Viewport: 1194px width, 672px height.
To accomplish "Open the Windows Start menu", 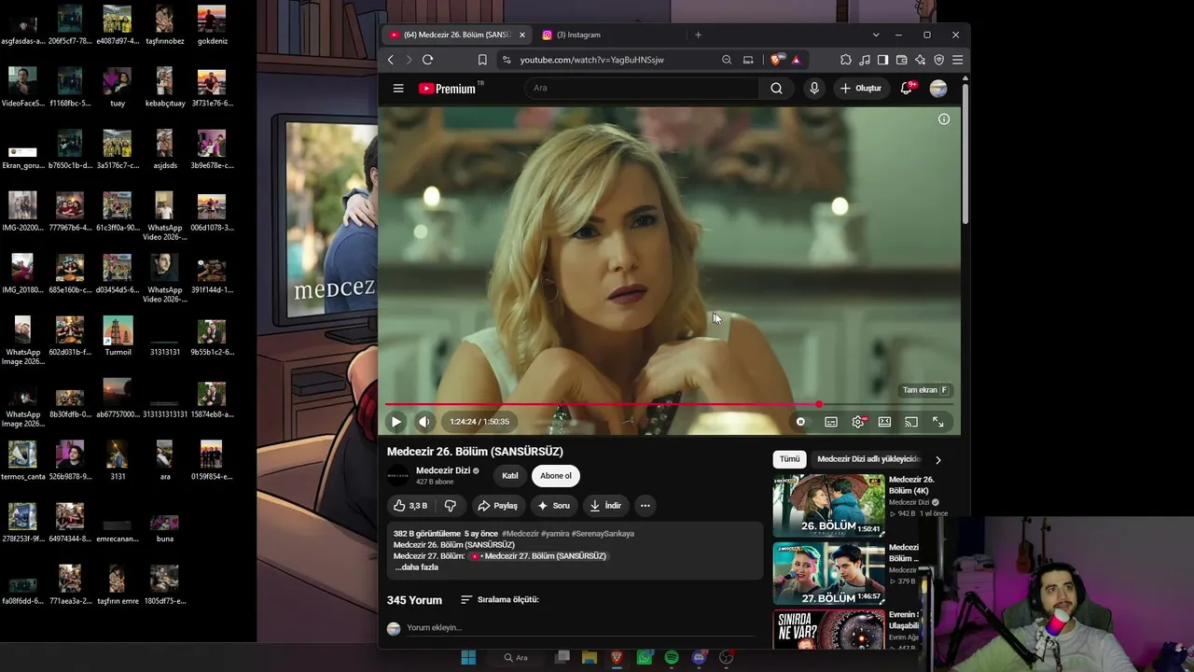I will point(468,658).
